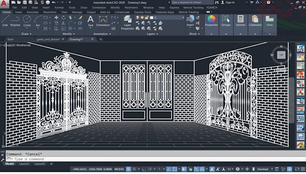Expand the Layers panel

153,34
